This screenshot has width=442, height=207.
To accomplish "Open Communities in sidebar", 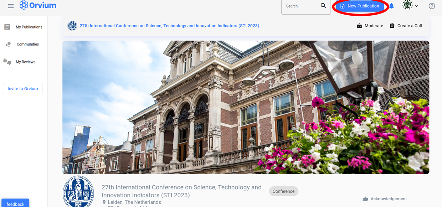I will [x=24, y=44].
